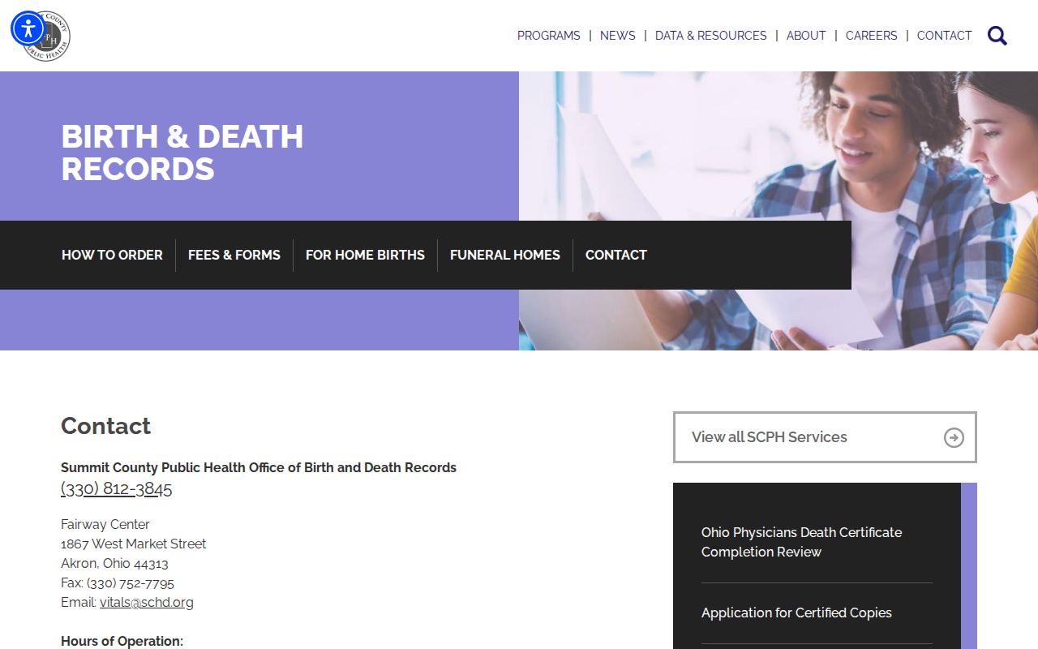
Task: Open Ohio Physicians Death Certificate Completion Review
Action: (802, 542)
